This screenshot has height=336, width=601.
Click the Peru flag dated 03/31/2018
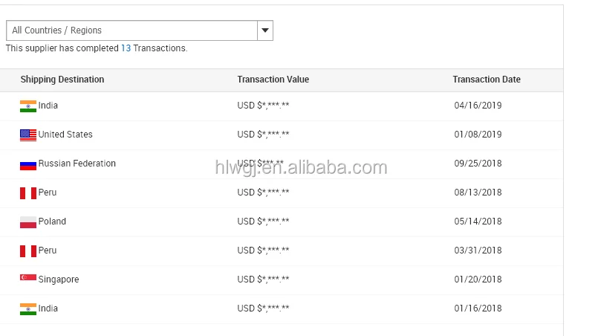tap(28, 251)
